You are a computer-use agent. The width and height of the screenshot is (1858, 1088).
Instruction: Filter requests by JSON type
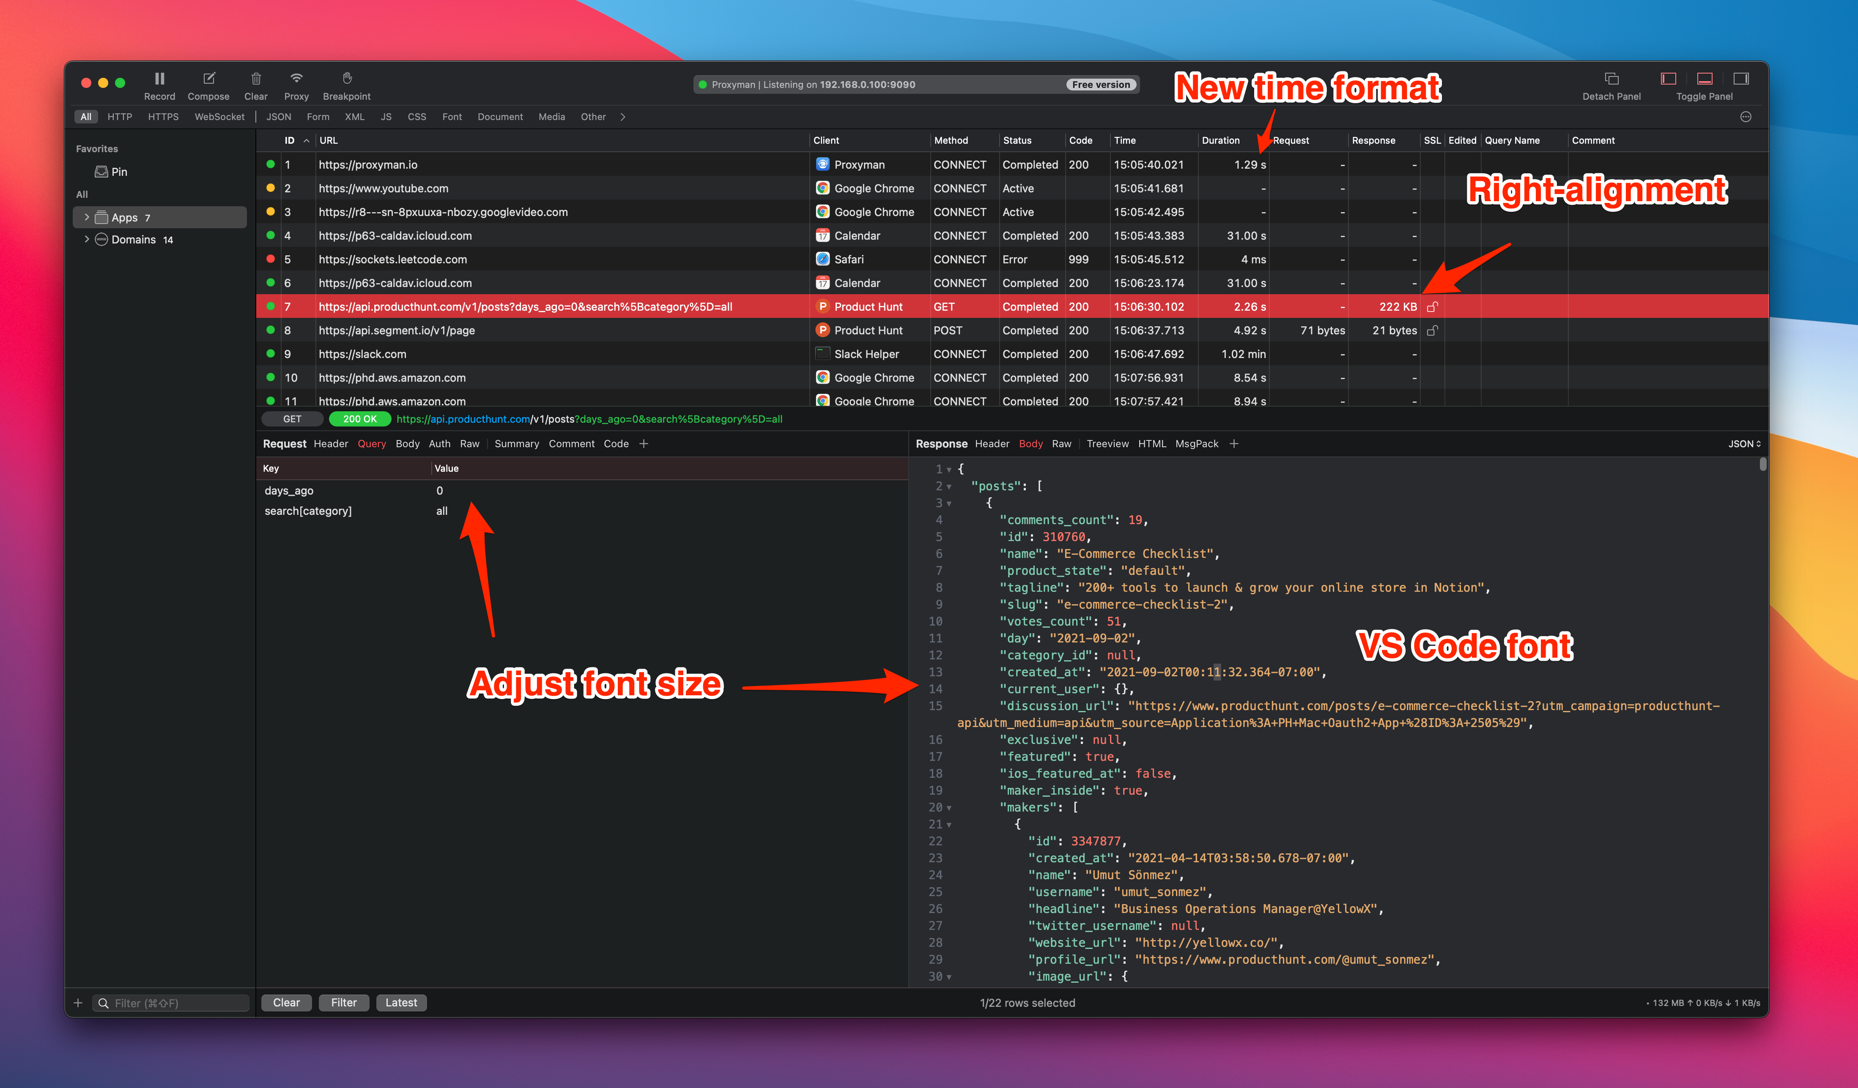(x=279, y=117)
